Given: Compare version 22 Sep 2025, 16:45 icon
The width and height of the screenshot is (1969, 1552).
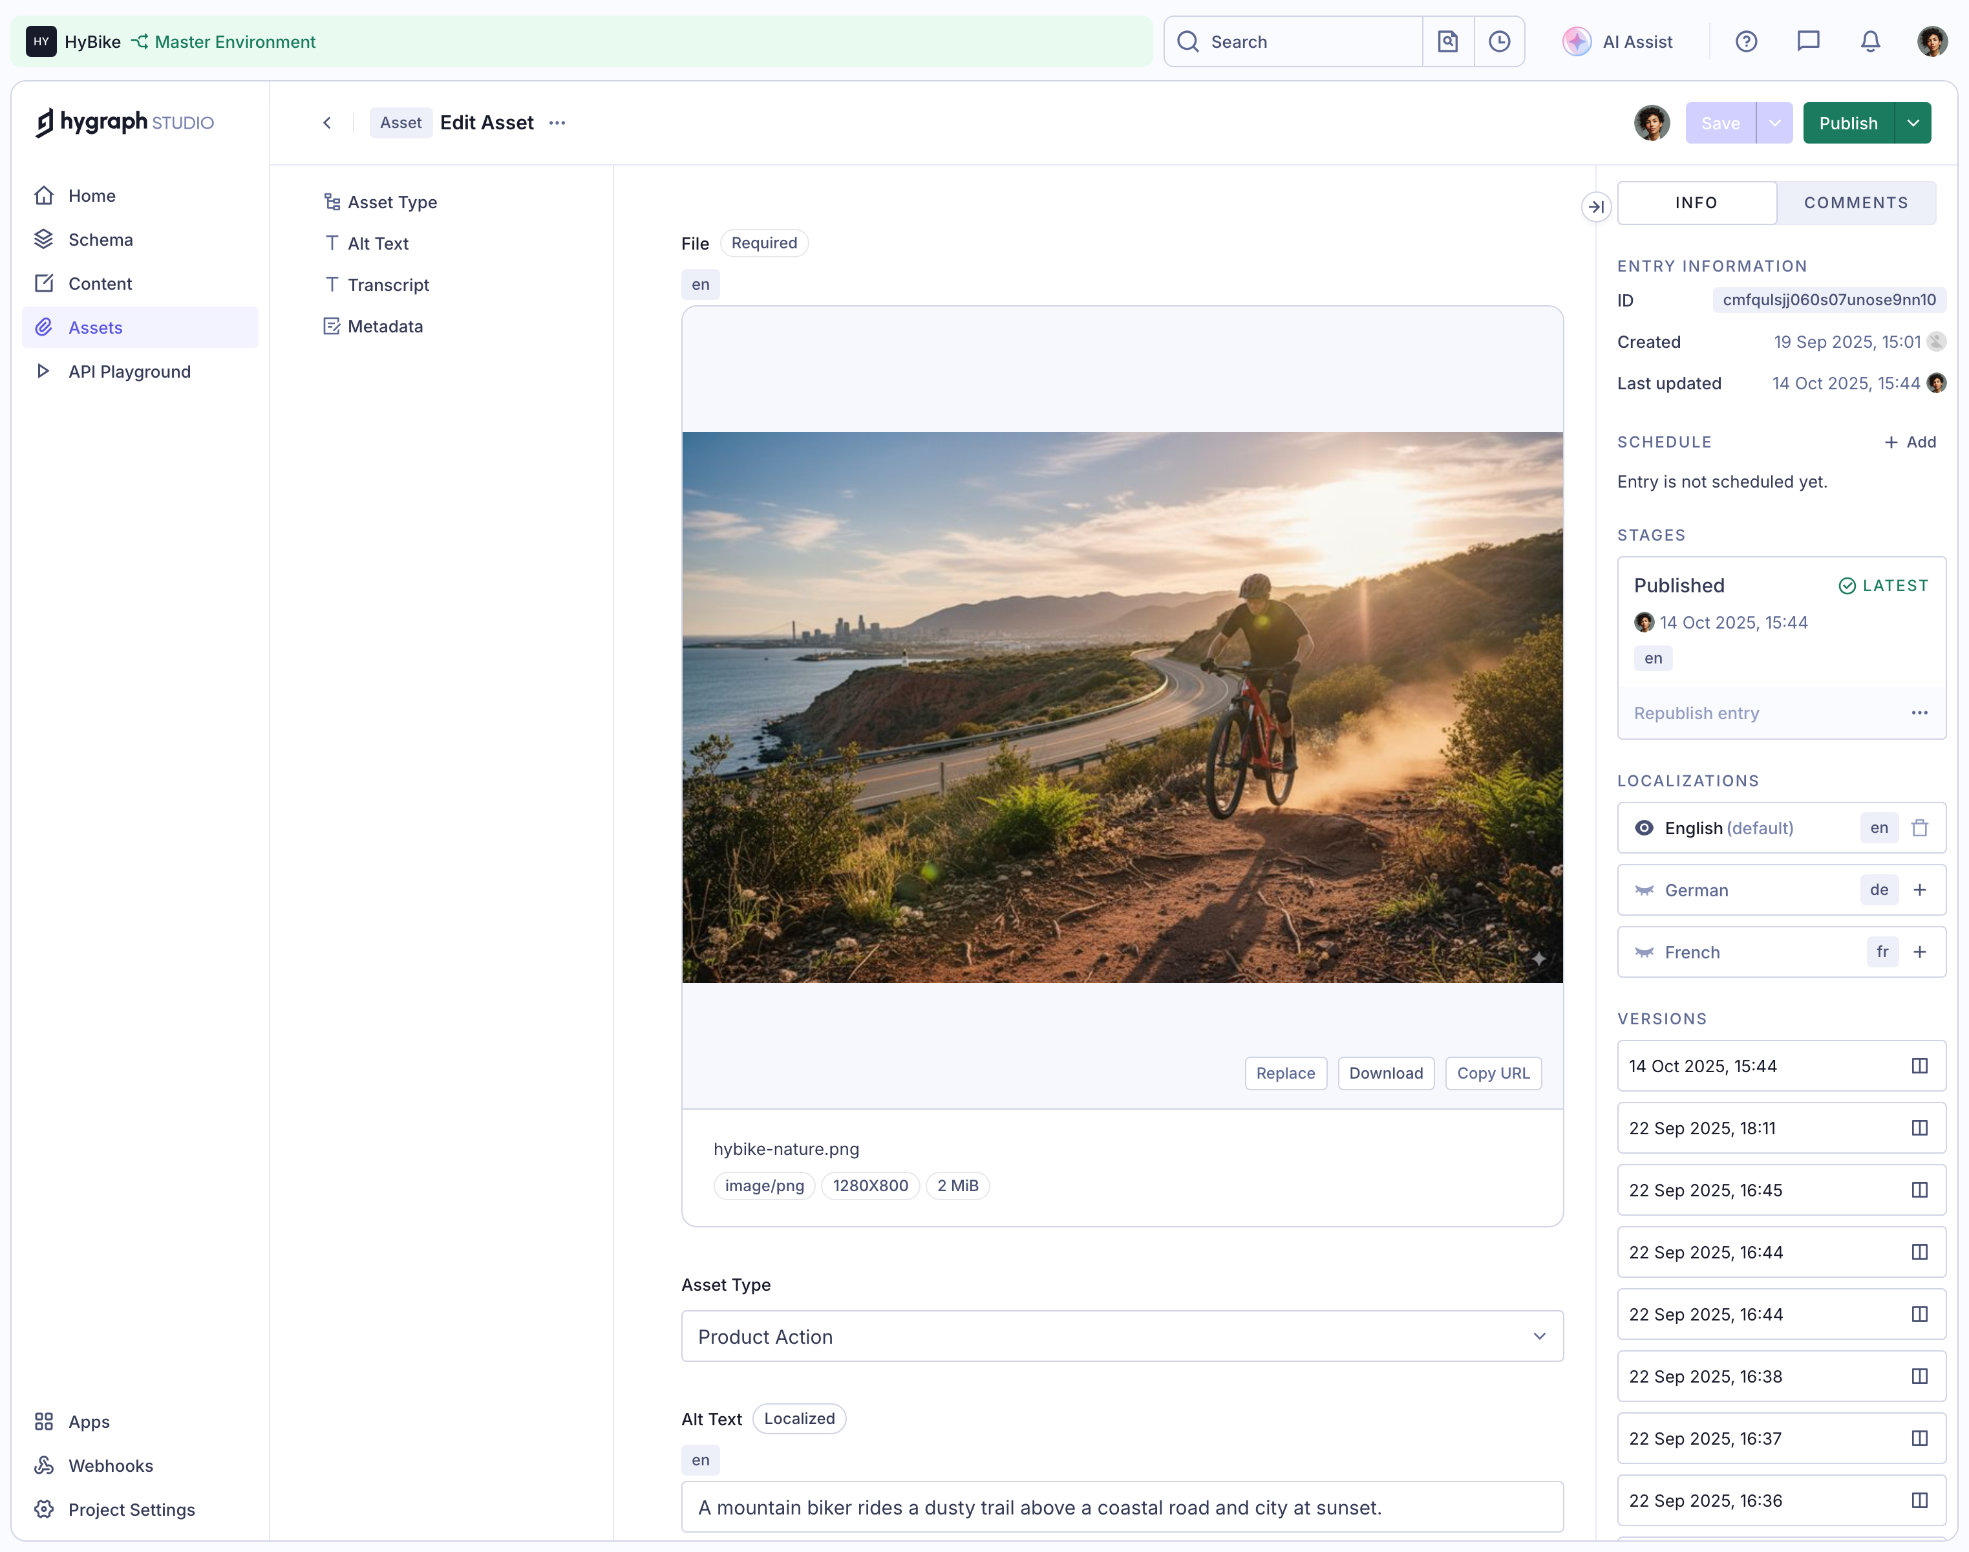Looking at the screenshot, I should (x=1919, y=1191).
